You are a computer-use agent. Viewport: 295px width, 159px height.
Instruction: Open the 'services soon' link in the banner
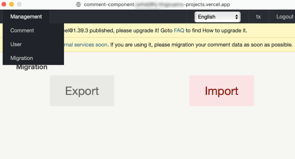(x=86, y=45)
